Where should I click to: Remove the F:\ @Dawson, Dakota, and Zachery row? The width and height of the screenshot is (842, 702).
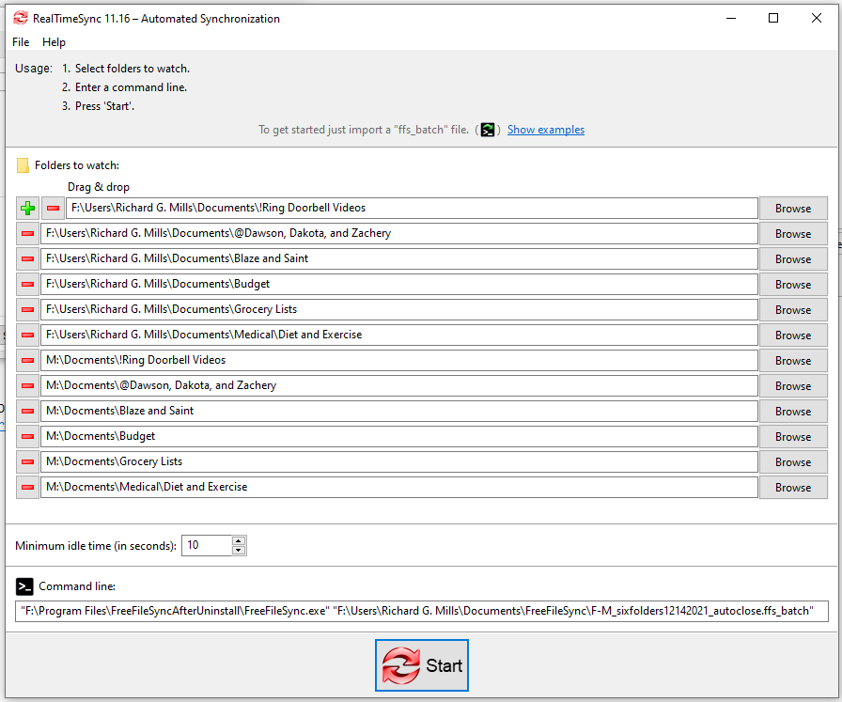pos(27,234)
